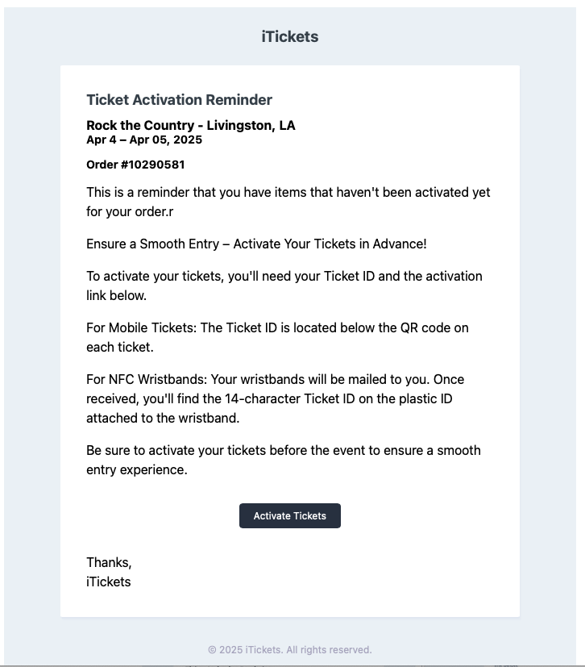
Task: Select the Mobile Tickets instructions paragraph
Action: (x=278, y=336)
